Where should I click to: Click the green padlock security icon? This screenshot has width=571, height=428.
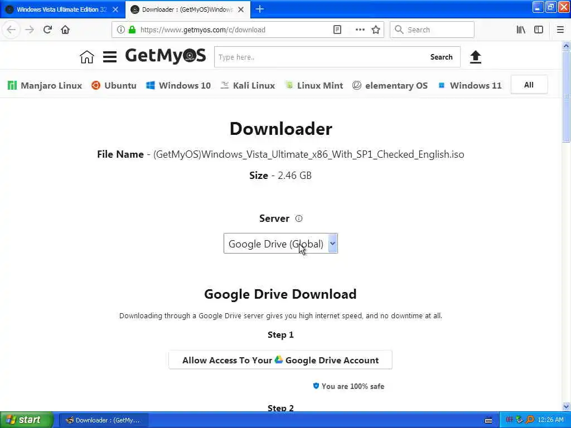(x=132, y=30)
